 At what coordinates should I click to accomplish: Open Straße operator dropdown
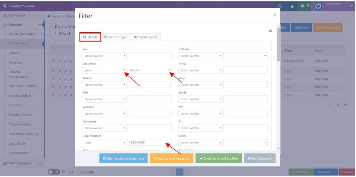click(201, 99)
